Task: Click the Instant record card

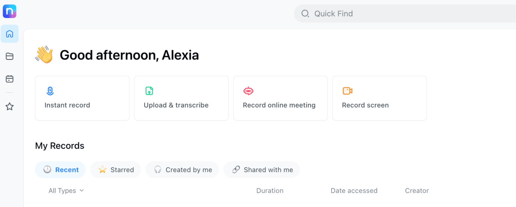Action: [x=82, y=98]
